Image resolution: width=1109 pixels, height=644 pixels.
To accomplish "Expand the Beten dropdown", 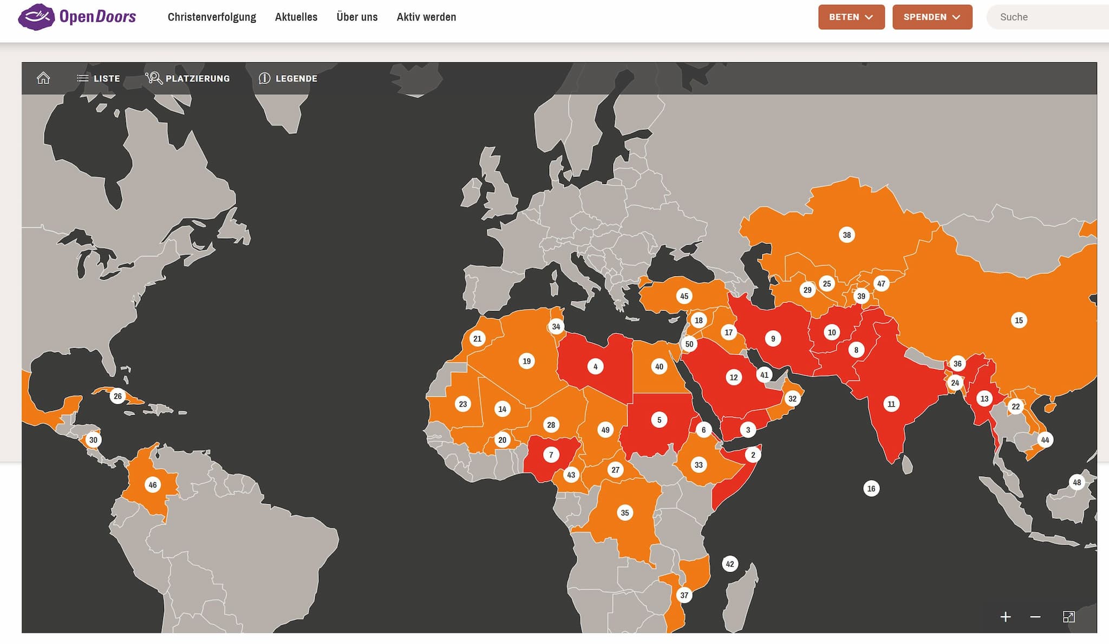I will (851, 17).
